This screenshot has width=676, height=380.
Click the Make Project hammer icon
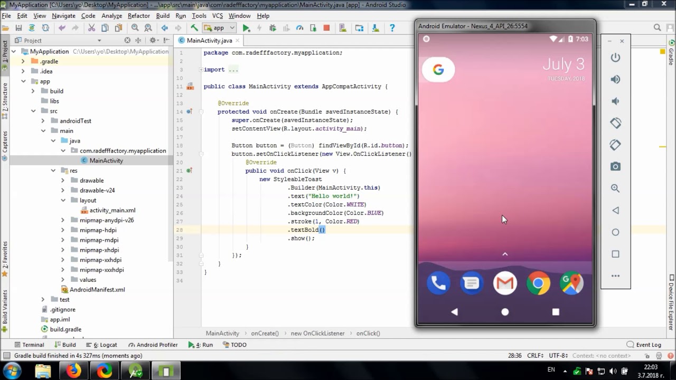point(194,28)
